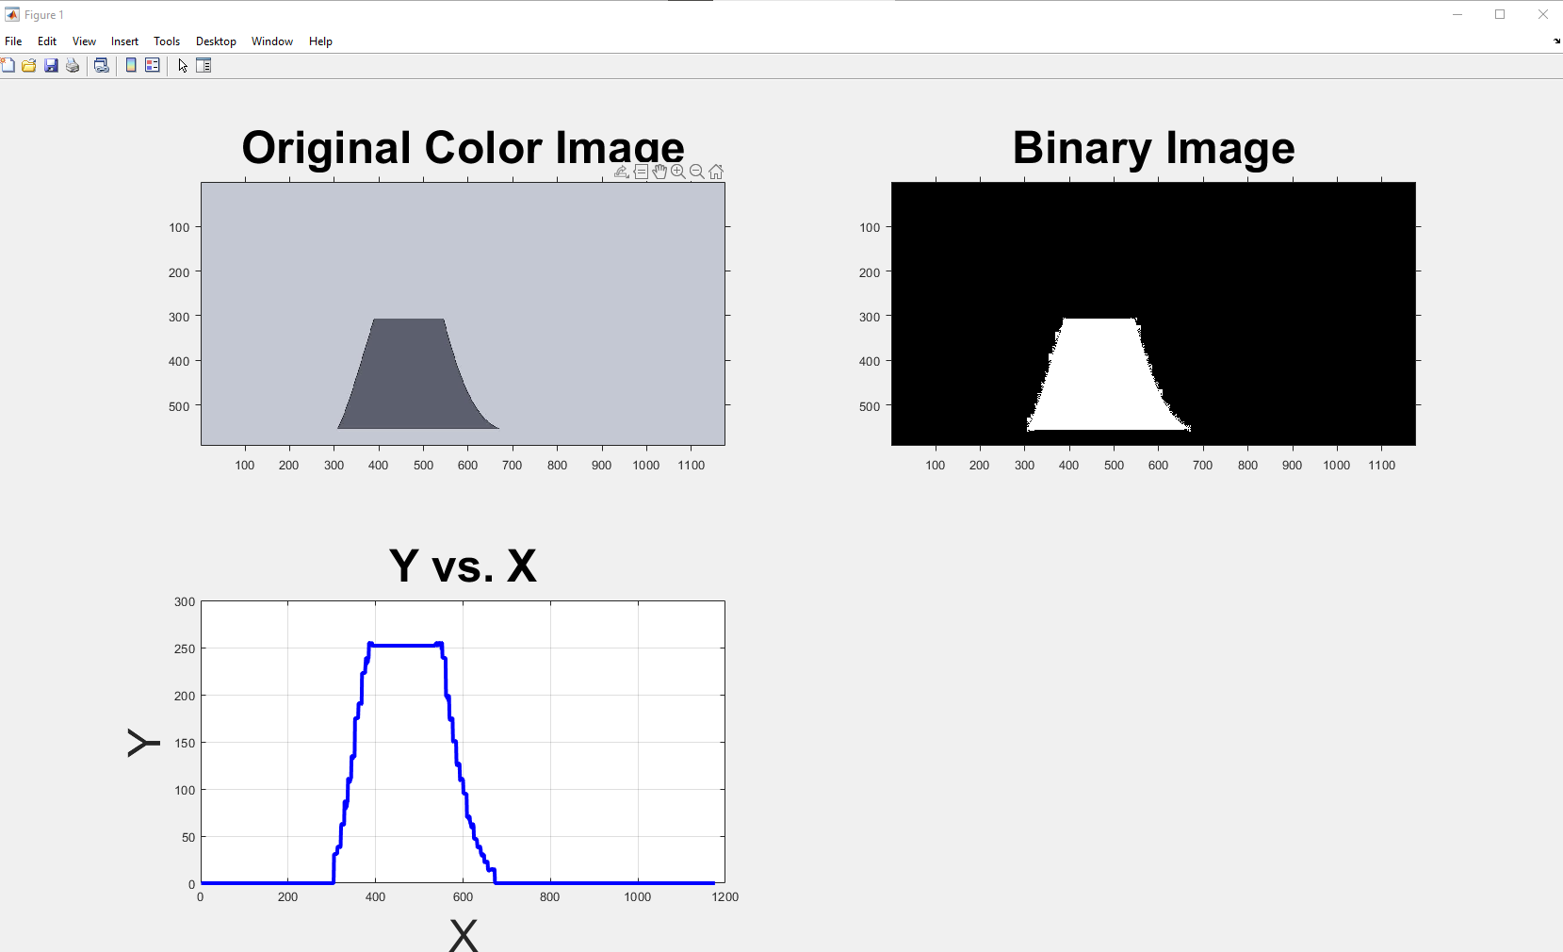The height and width of the screenshot is (952, 1563).
Task: Zoom out on the Original Color Image axes
Action: click(x=697, y=172)
